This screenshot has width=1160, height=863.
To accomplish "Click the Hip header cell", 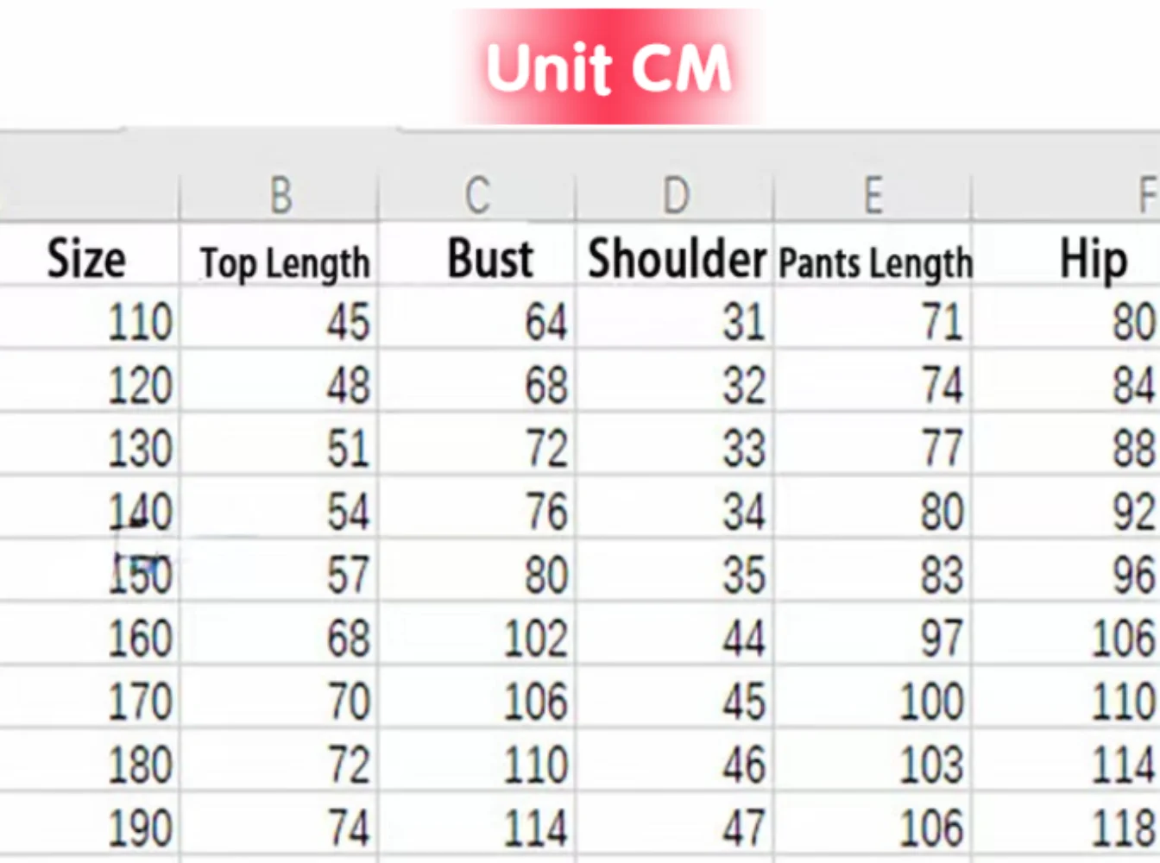I will click(x=1093, y=259).
